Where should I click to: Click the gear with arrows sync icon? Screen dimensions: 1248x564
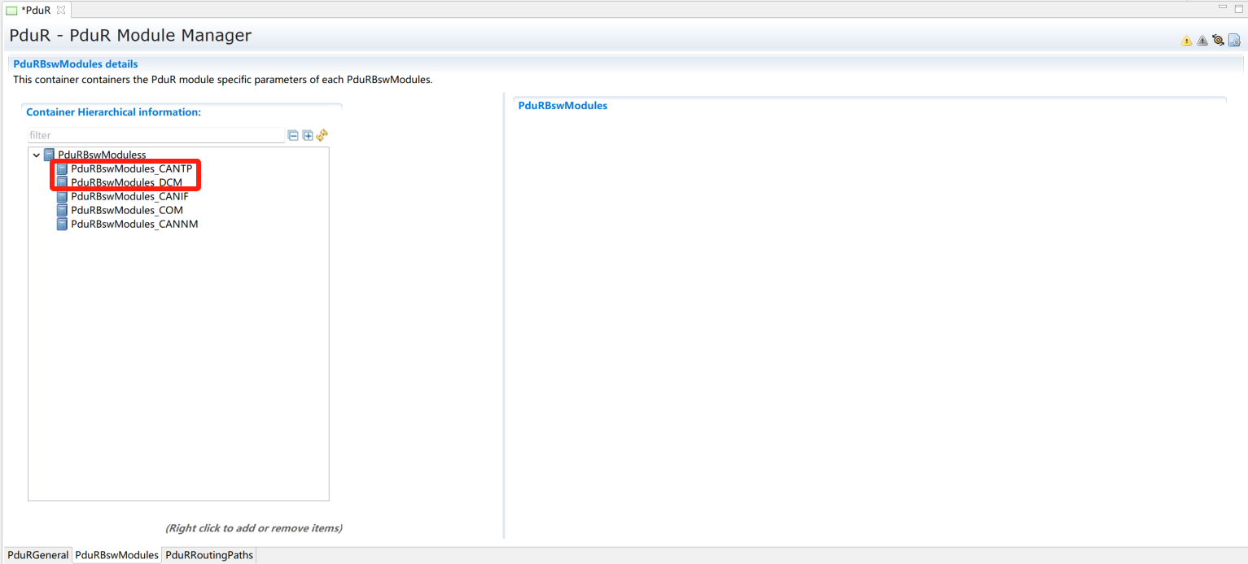tap(1218, 40)
